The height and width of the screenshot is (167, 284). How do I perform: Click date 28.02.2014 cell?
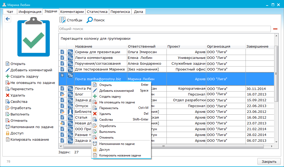pyautogui.click(x=260, y=135)
